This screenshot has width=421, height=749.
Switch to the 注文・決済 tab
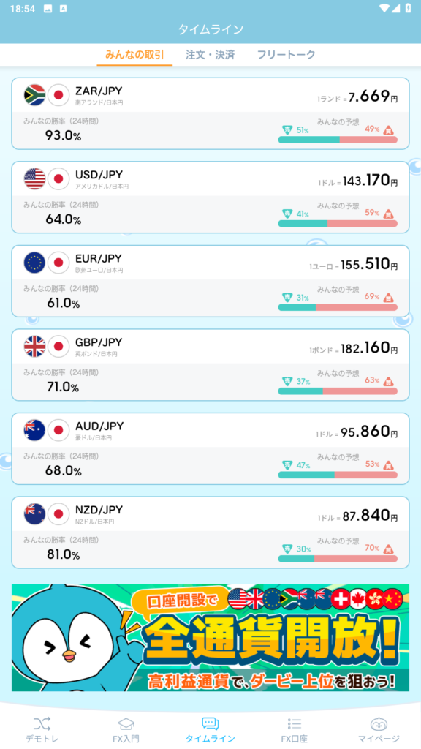pyautogui.click(x=210, y=54)
